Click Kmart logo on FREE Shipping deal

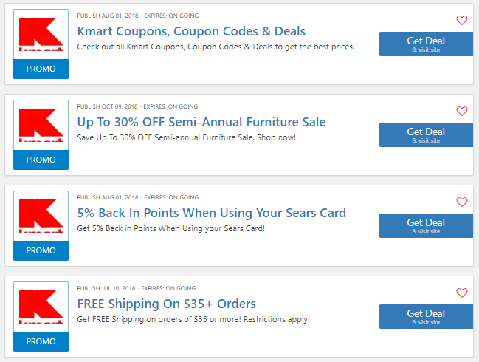[41, 307]
